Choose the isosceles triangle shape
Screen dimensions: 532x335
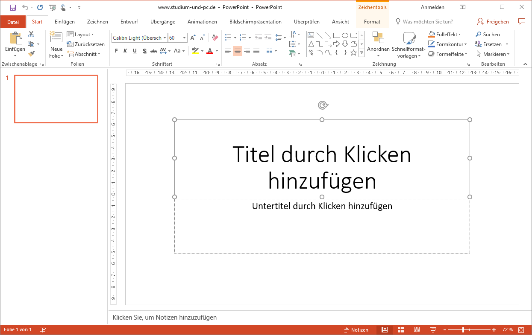click(x=311, y=44)
